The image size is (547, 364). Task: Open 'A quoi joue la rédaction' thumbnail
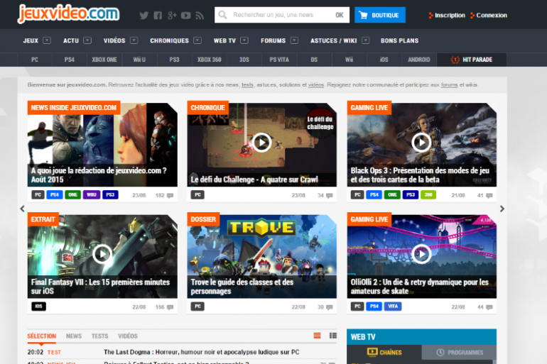pyautogui.click(x=102, y=145)
